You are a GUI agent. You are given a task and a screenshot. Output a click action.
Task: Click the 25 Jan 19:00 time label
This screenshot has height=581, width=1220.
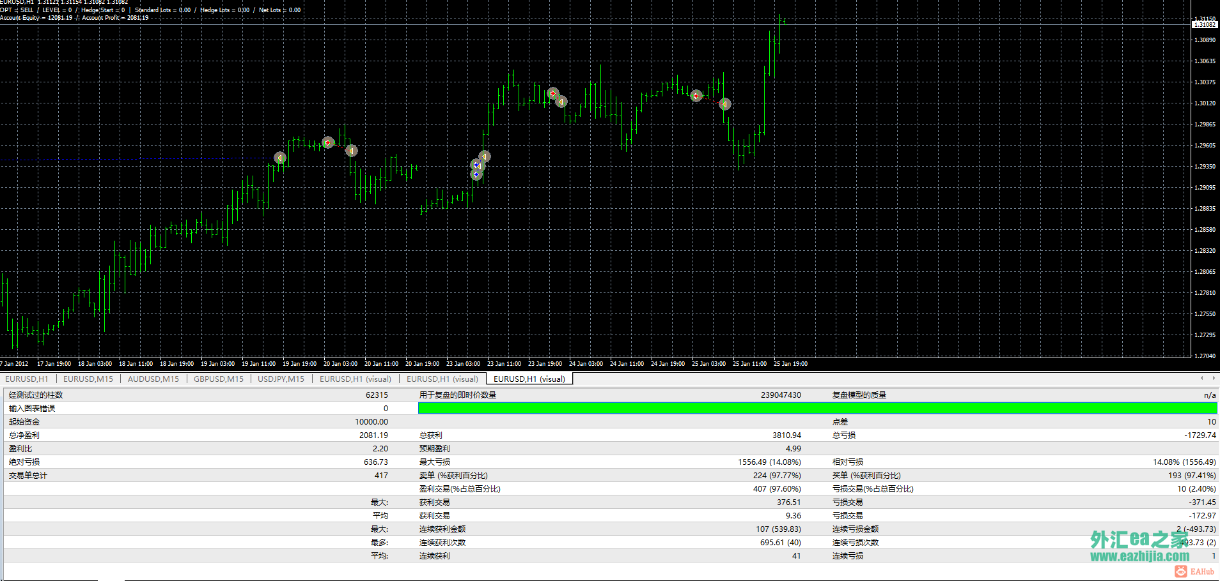click(790, 364)
